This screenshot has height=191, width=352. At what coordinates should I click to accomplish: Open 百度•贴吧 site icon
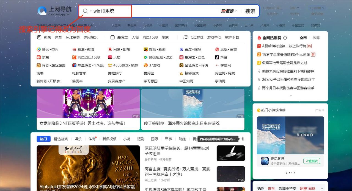click(182, 49)
